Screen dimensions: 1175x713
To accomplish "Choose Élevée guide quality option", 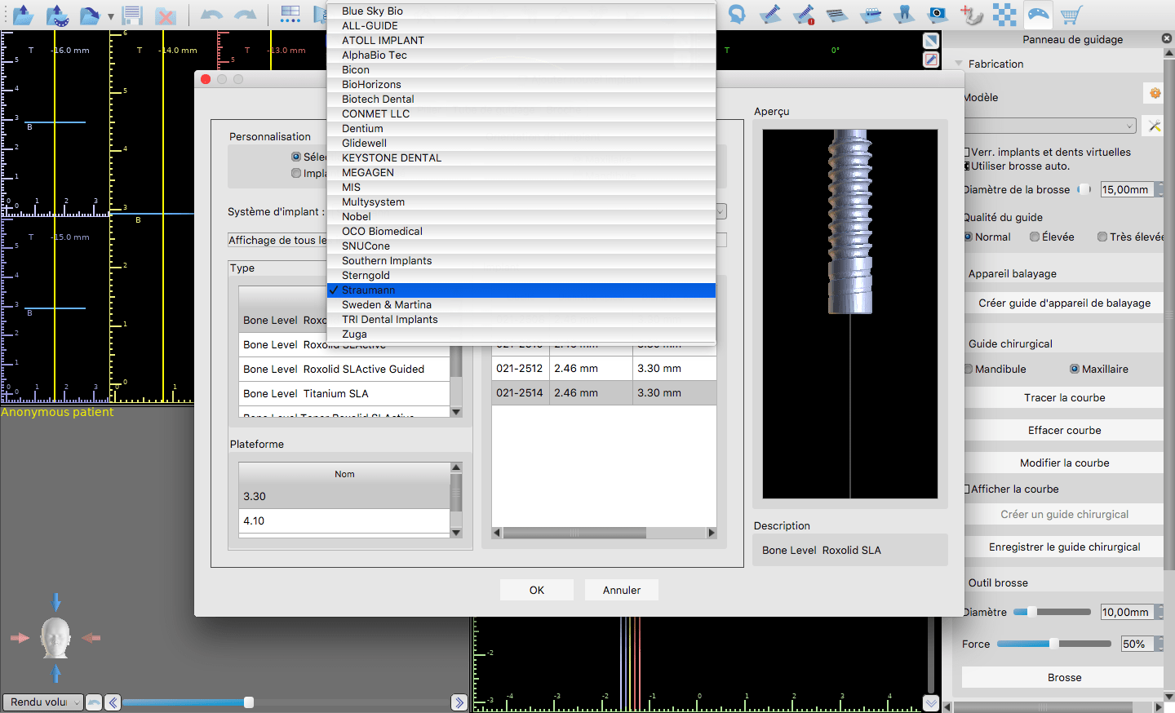I will click(x=1035, y=237).
